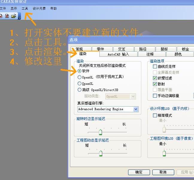Switch to the 鼠标 tab

click(166, 49)
